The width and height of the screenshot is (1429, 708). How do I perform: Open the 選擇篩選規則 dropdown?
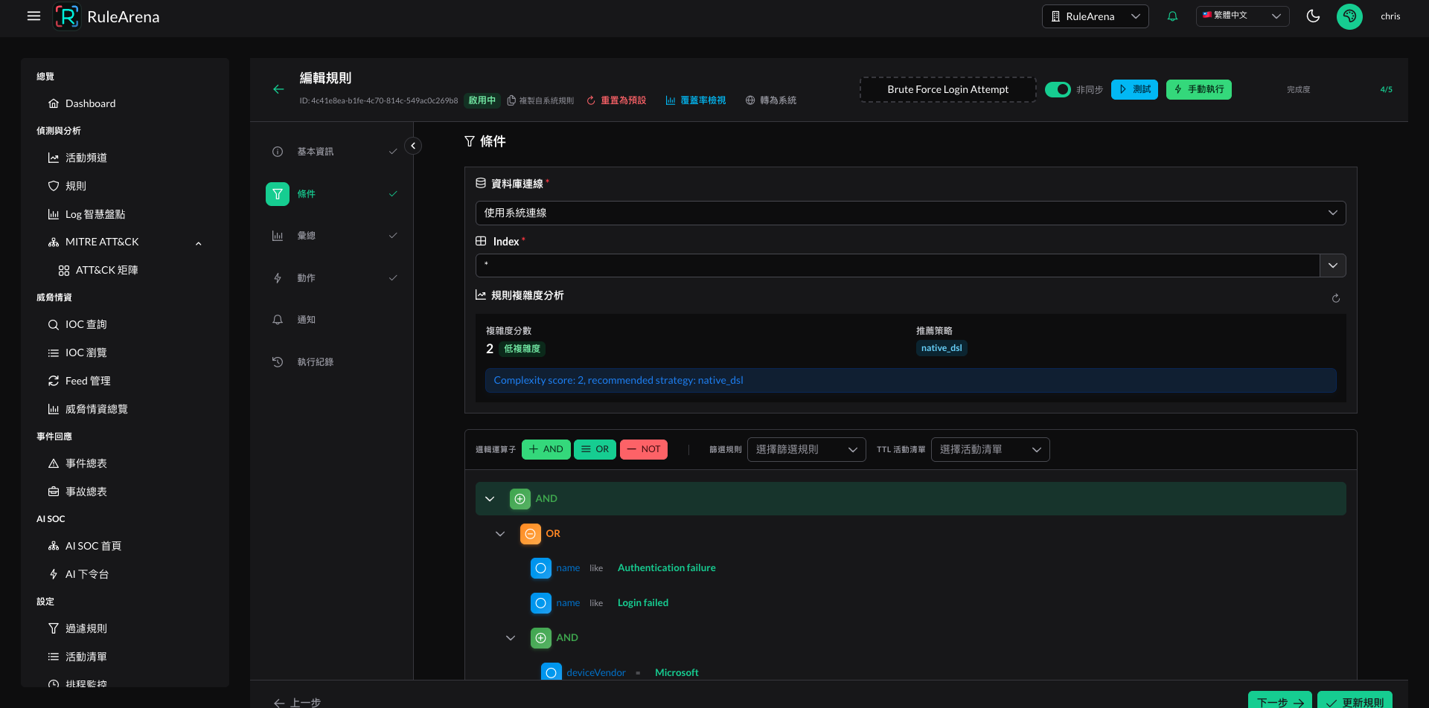pyautogui.click(x=807, y=449)
